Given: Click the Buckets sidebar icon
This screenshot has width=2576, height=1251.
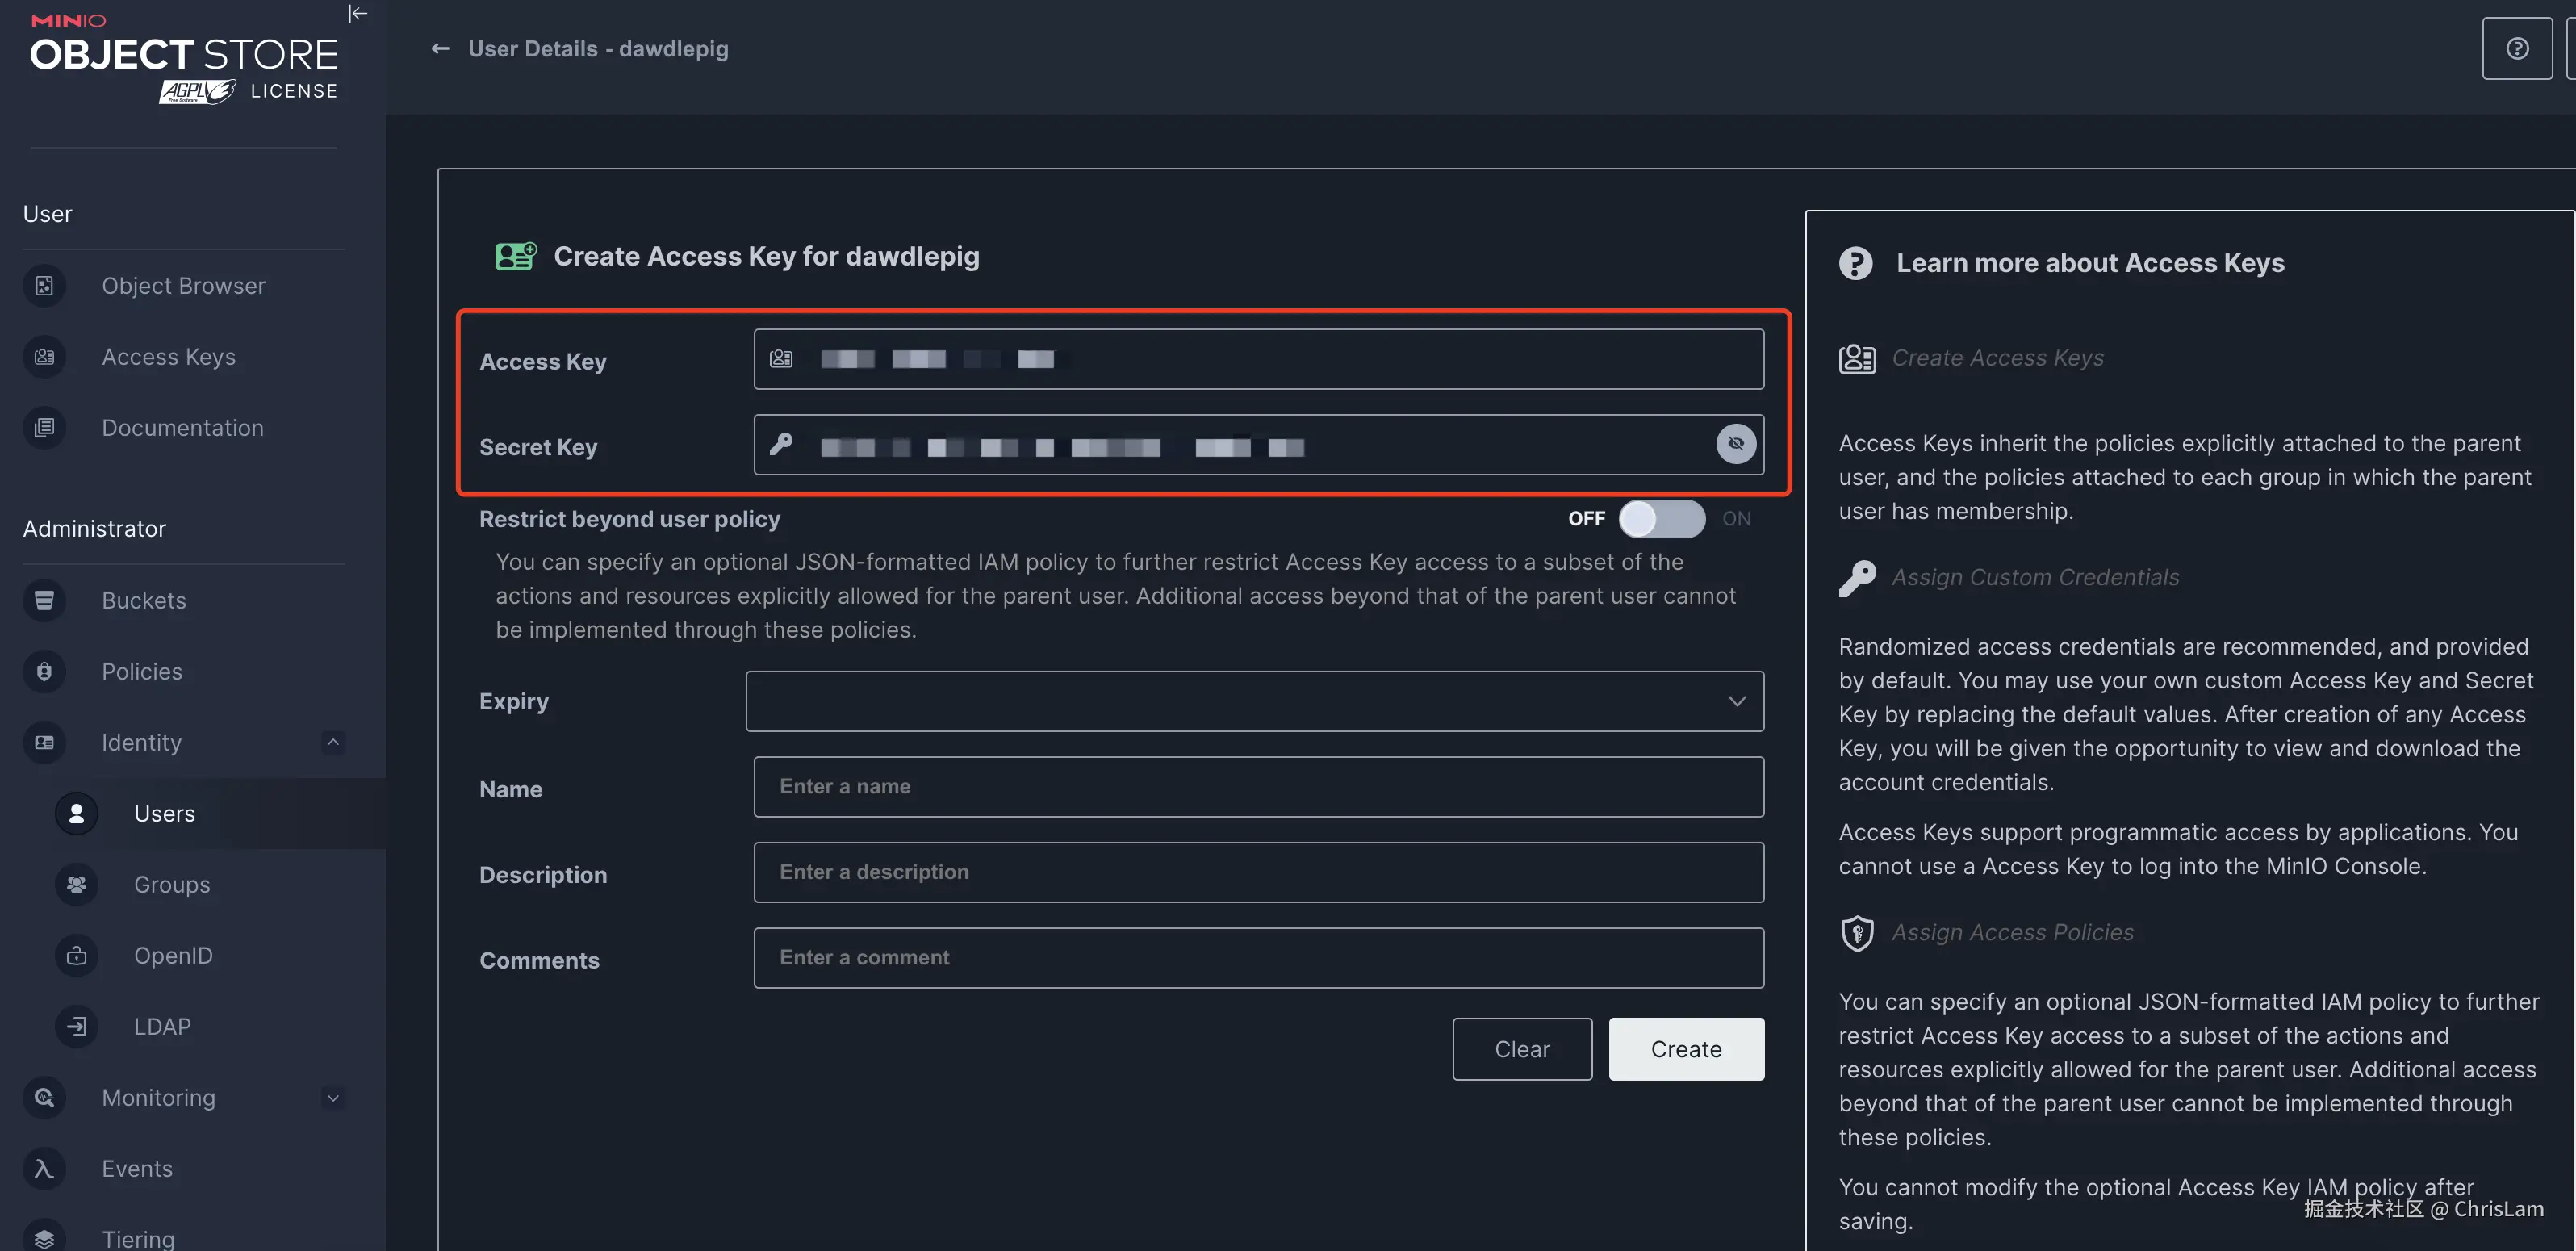Looking at the screenshot, I should coord(44,600).
